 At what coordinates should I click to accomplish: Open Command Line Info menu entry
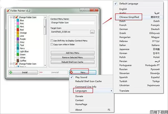[x=91, y=87]
